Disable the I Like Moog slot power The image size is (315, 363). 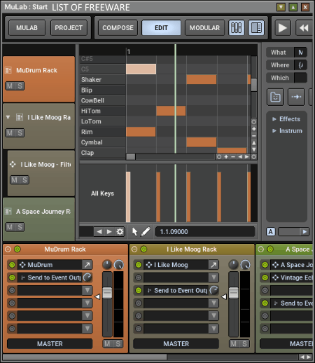[x=139, y=265]
